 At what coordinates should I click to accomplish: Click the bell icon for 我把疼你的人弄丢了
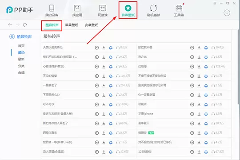pos(111,124)
